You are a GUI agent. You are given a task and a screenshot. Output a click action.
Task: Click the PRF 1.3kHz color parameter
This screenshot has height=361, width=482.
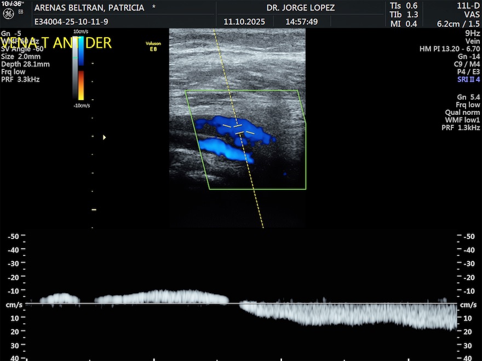pyautogui.click(x=461, y=127)
